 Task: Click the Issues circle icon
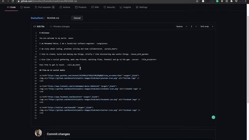pos(21,7)
